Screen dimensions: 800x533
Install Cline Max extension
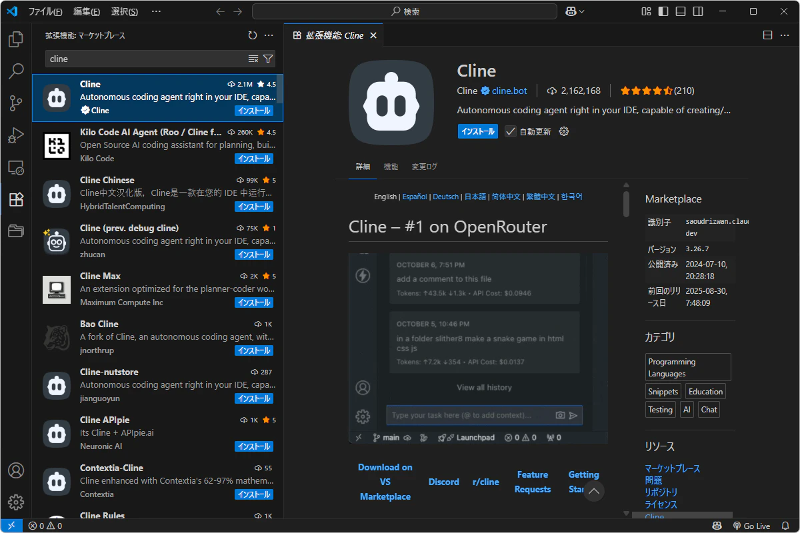(x=254, y=302)
